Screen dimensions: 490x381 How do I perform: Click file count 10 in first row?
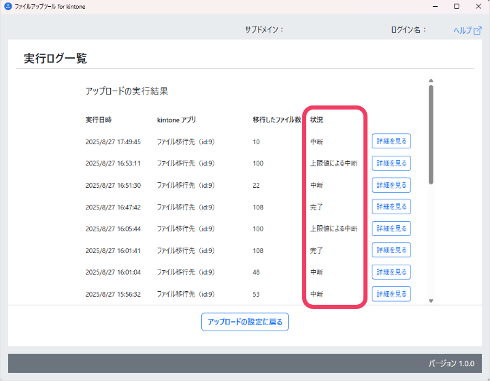point(257,142)
